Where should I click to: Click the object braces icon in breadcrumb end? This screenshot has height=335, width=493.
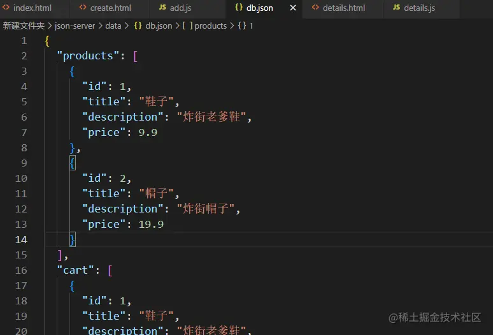coord(242,26)
